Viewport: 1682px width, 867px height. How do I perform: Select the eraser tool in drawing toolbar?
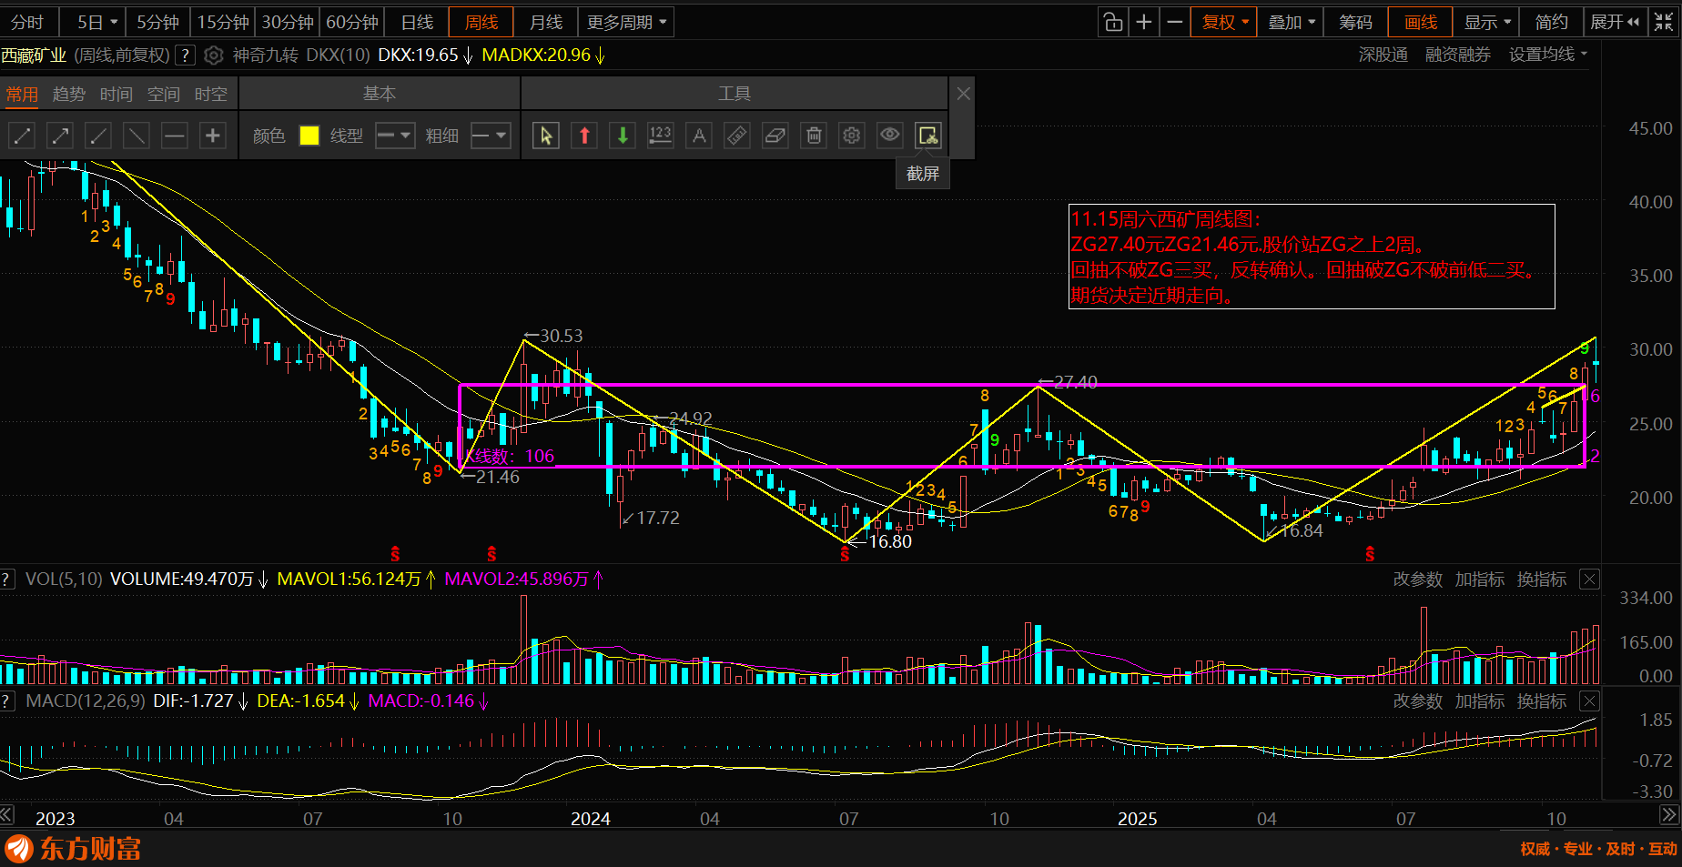pos(775,136)
